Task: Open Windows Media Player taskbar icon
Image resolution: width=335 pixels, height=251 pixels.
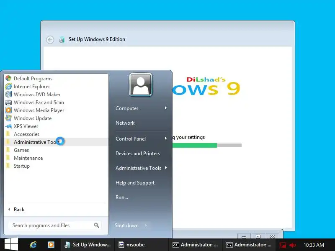Action: click(51, 245)
